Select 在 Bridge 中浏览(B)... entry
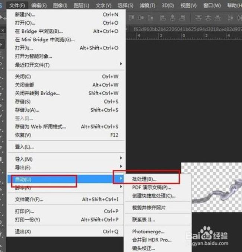This screenshot has width=242, height=252. (x=66, y=31)
